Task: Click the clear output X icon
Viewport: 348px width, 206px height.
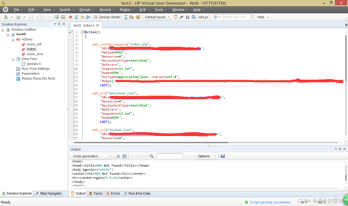Action: (x=118, y=156)
